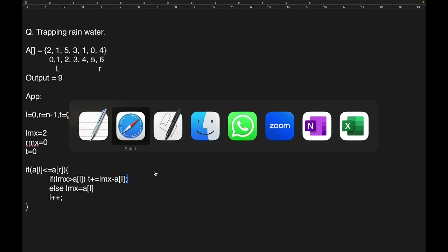
Task: Click the 'else lmx=a[l]' line
Action: (71, 188)
